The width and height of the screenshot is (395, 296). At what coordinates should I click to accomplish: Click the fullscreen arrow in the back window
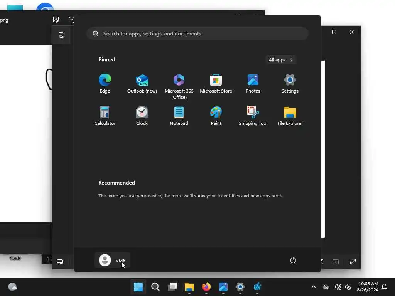(353, 262)
